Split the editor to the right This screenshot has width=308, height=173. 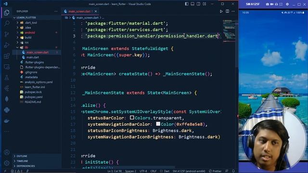[x=227, y=12]
